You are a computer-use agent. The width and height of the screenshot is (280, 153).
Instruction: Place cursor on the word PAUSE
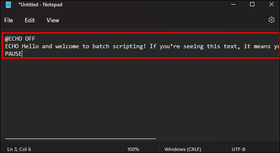(x=13, y=54)
